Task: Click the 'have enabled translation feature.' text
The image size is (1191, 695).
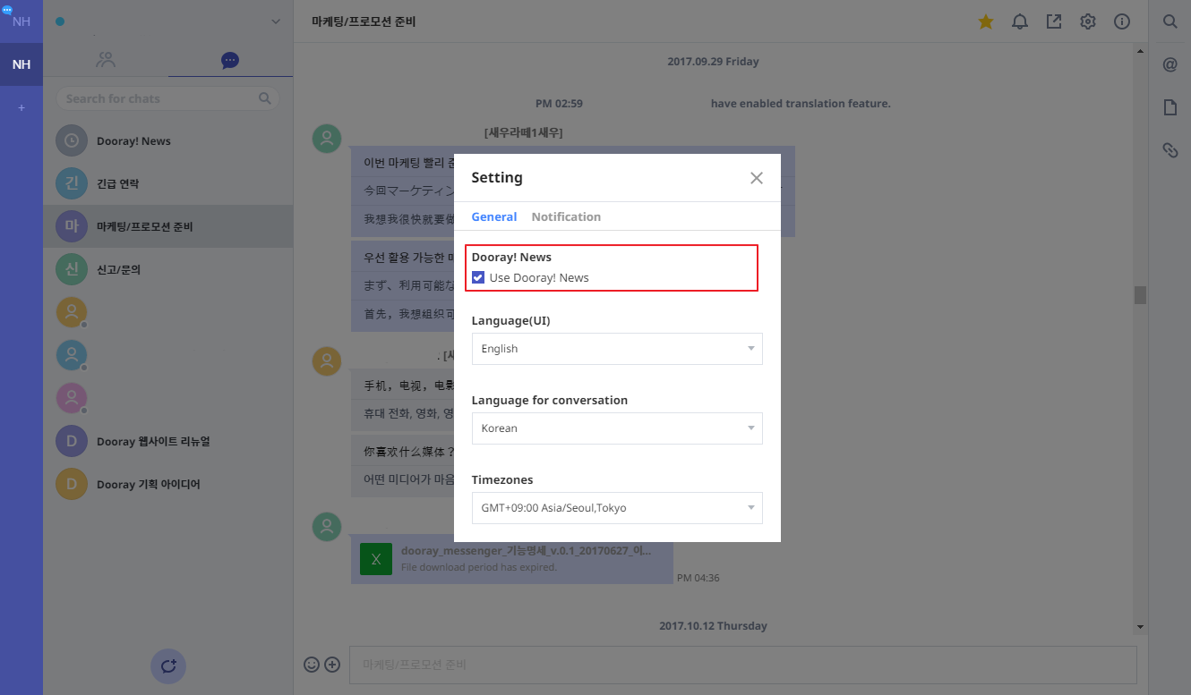Action: coord(801,104)
